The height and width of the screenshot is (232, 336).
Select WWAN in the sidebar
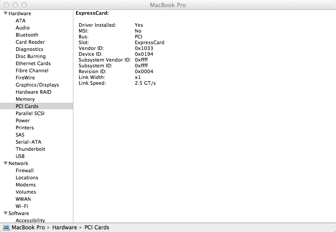click(x=23, y=199)
